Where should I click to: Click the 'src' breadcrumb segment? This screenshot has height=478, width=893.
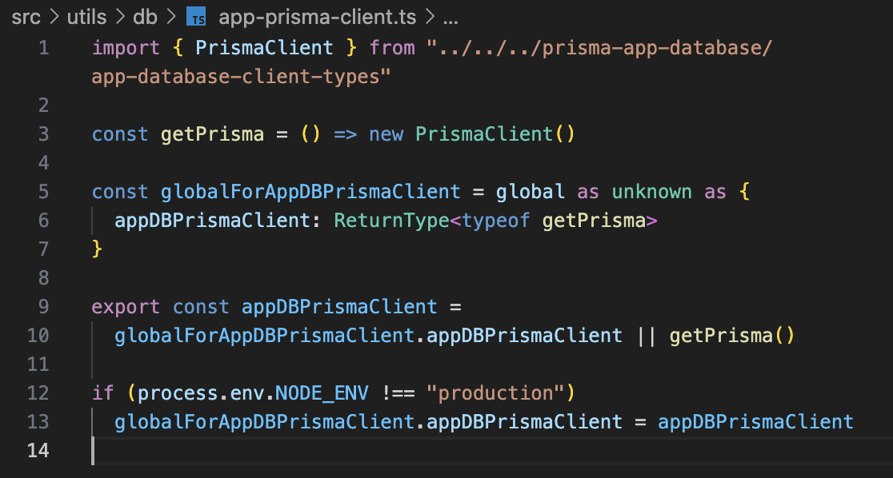pyautogui.click(x=26, y=17)
